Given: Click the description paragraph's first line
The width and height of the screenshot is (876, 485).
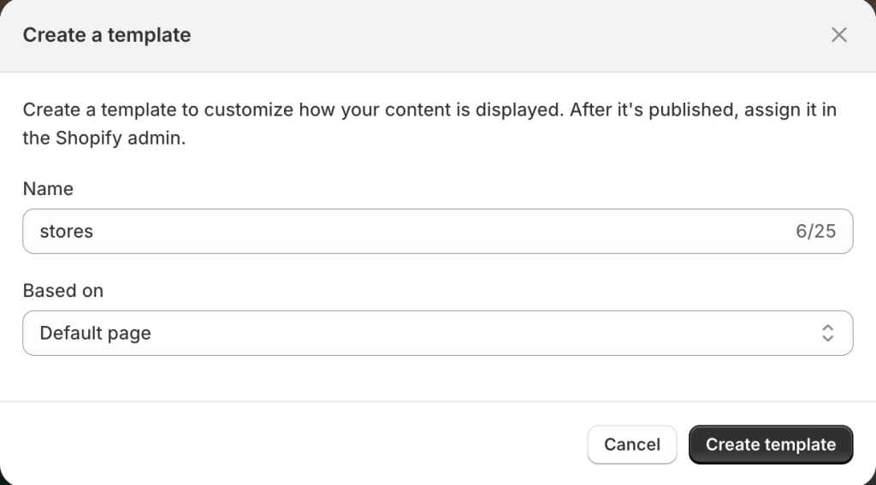Looking at the screenshot, I should click(428, 110).
